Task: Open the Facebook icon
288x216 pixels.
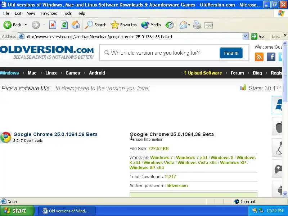Action: (271, 57)
